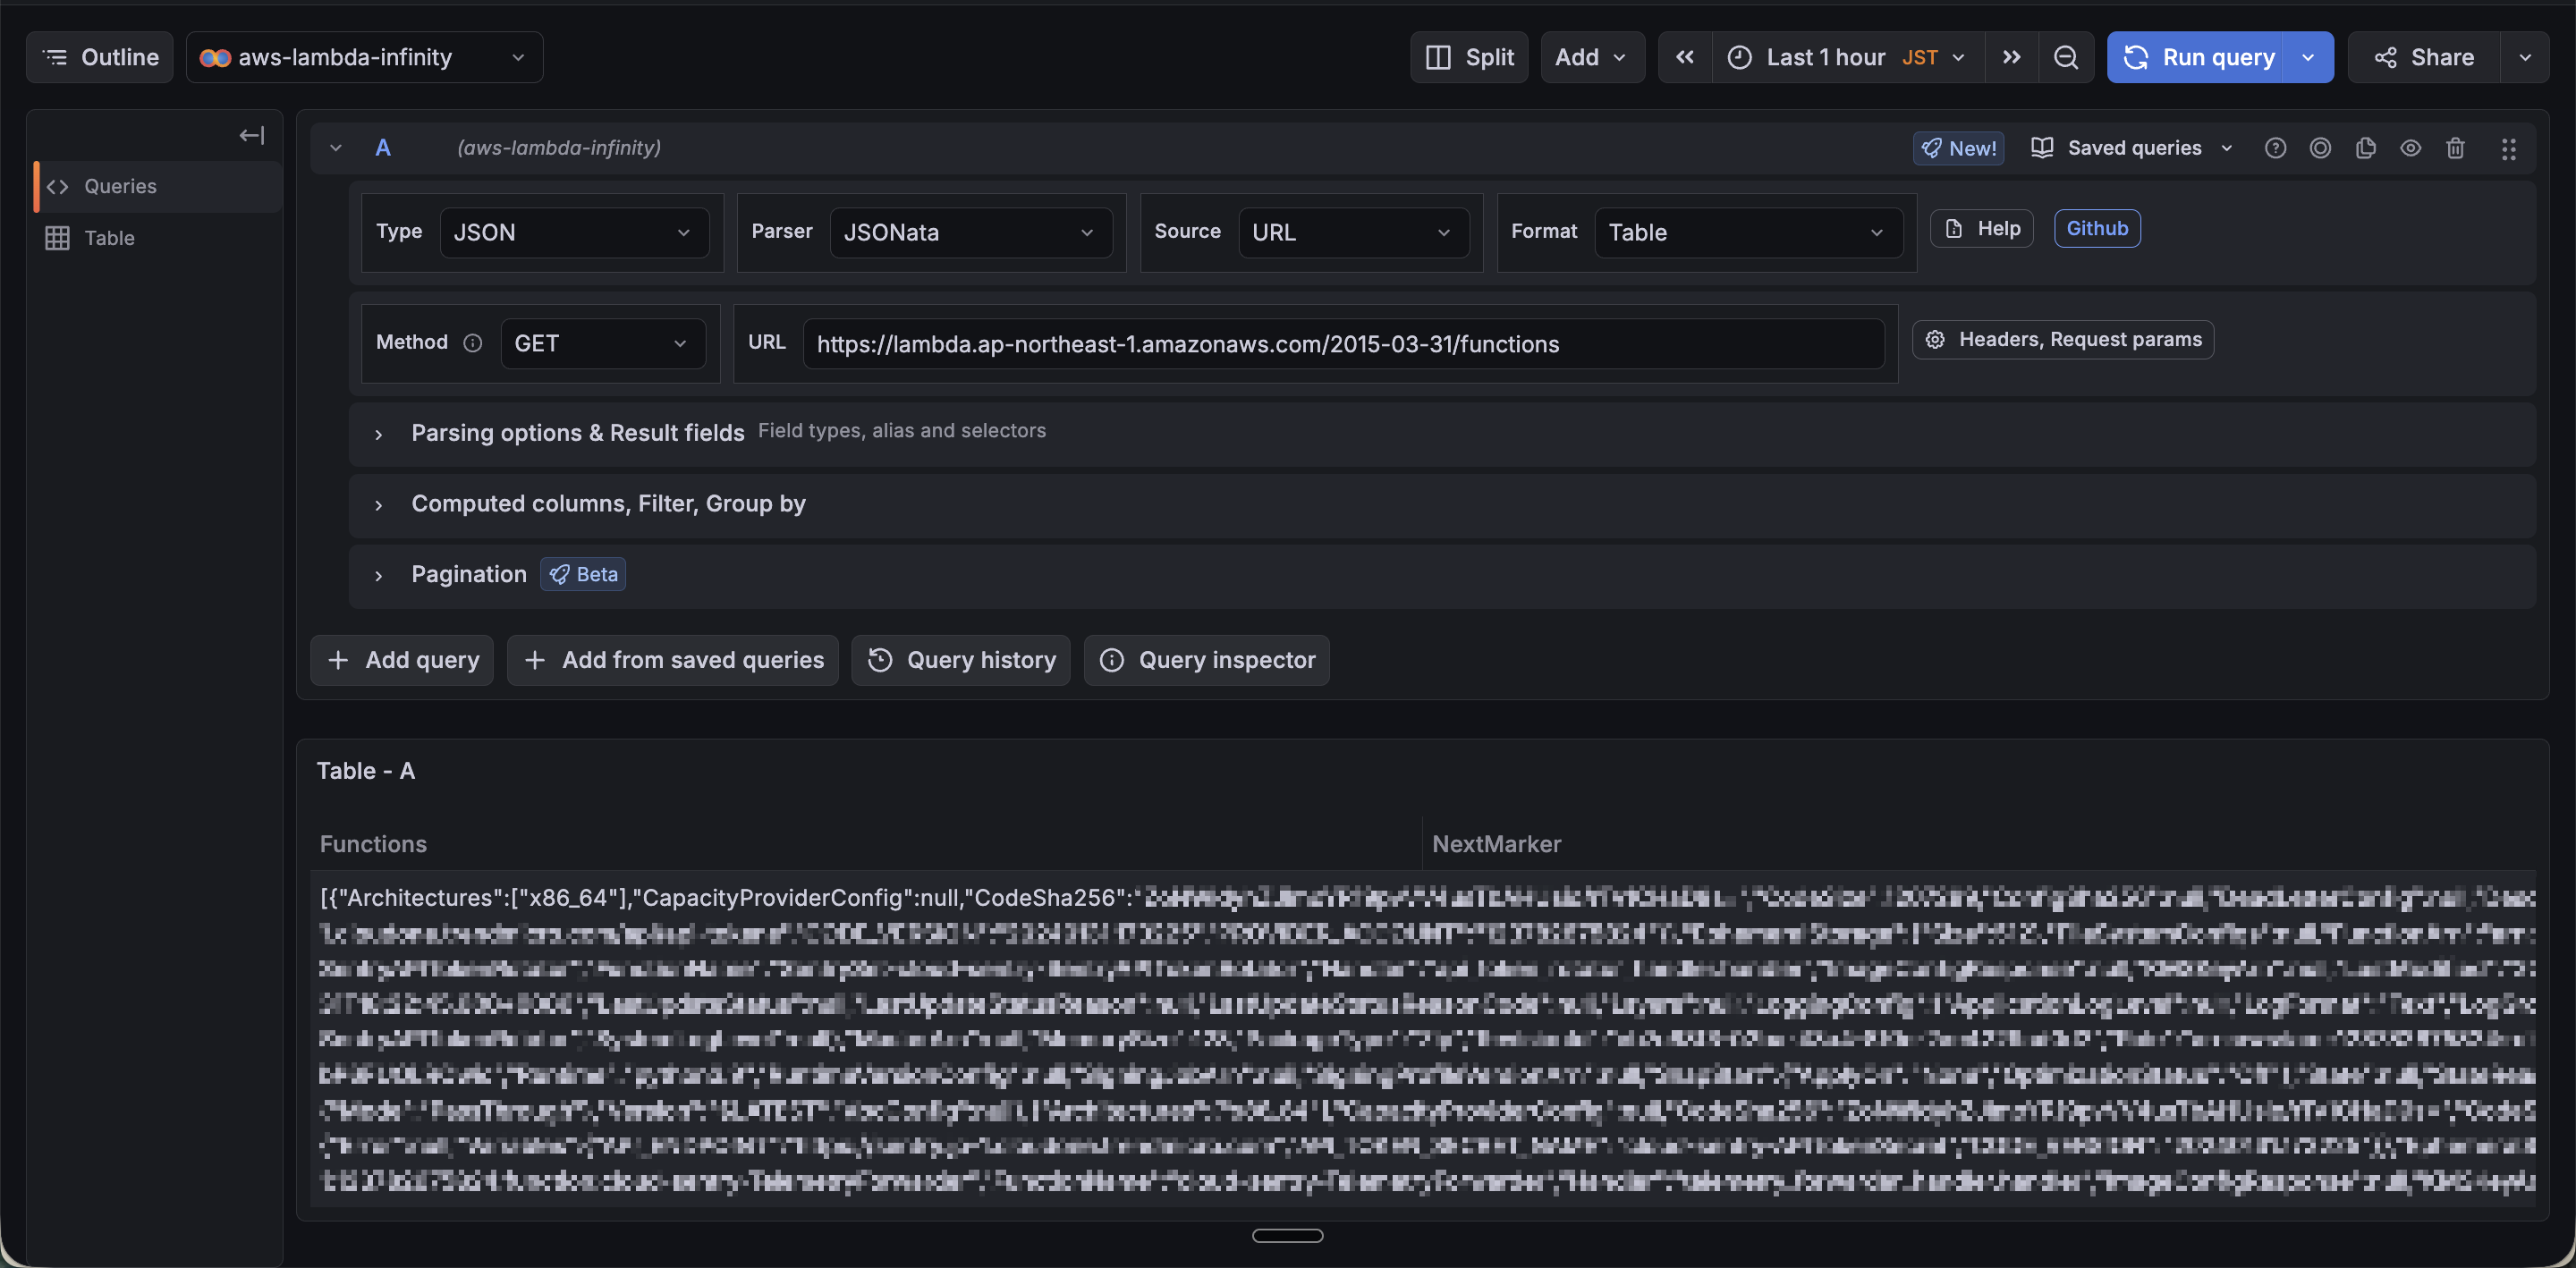
Task: Click the zoom out time range icon
Action: tap(2066, 57)
